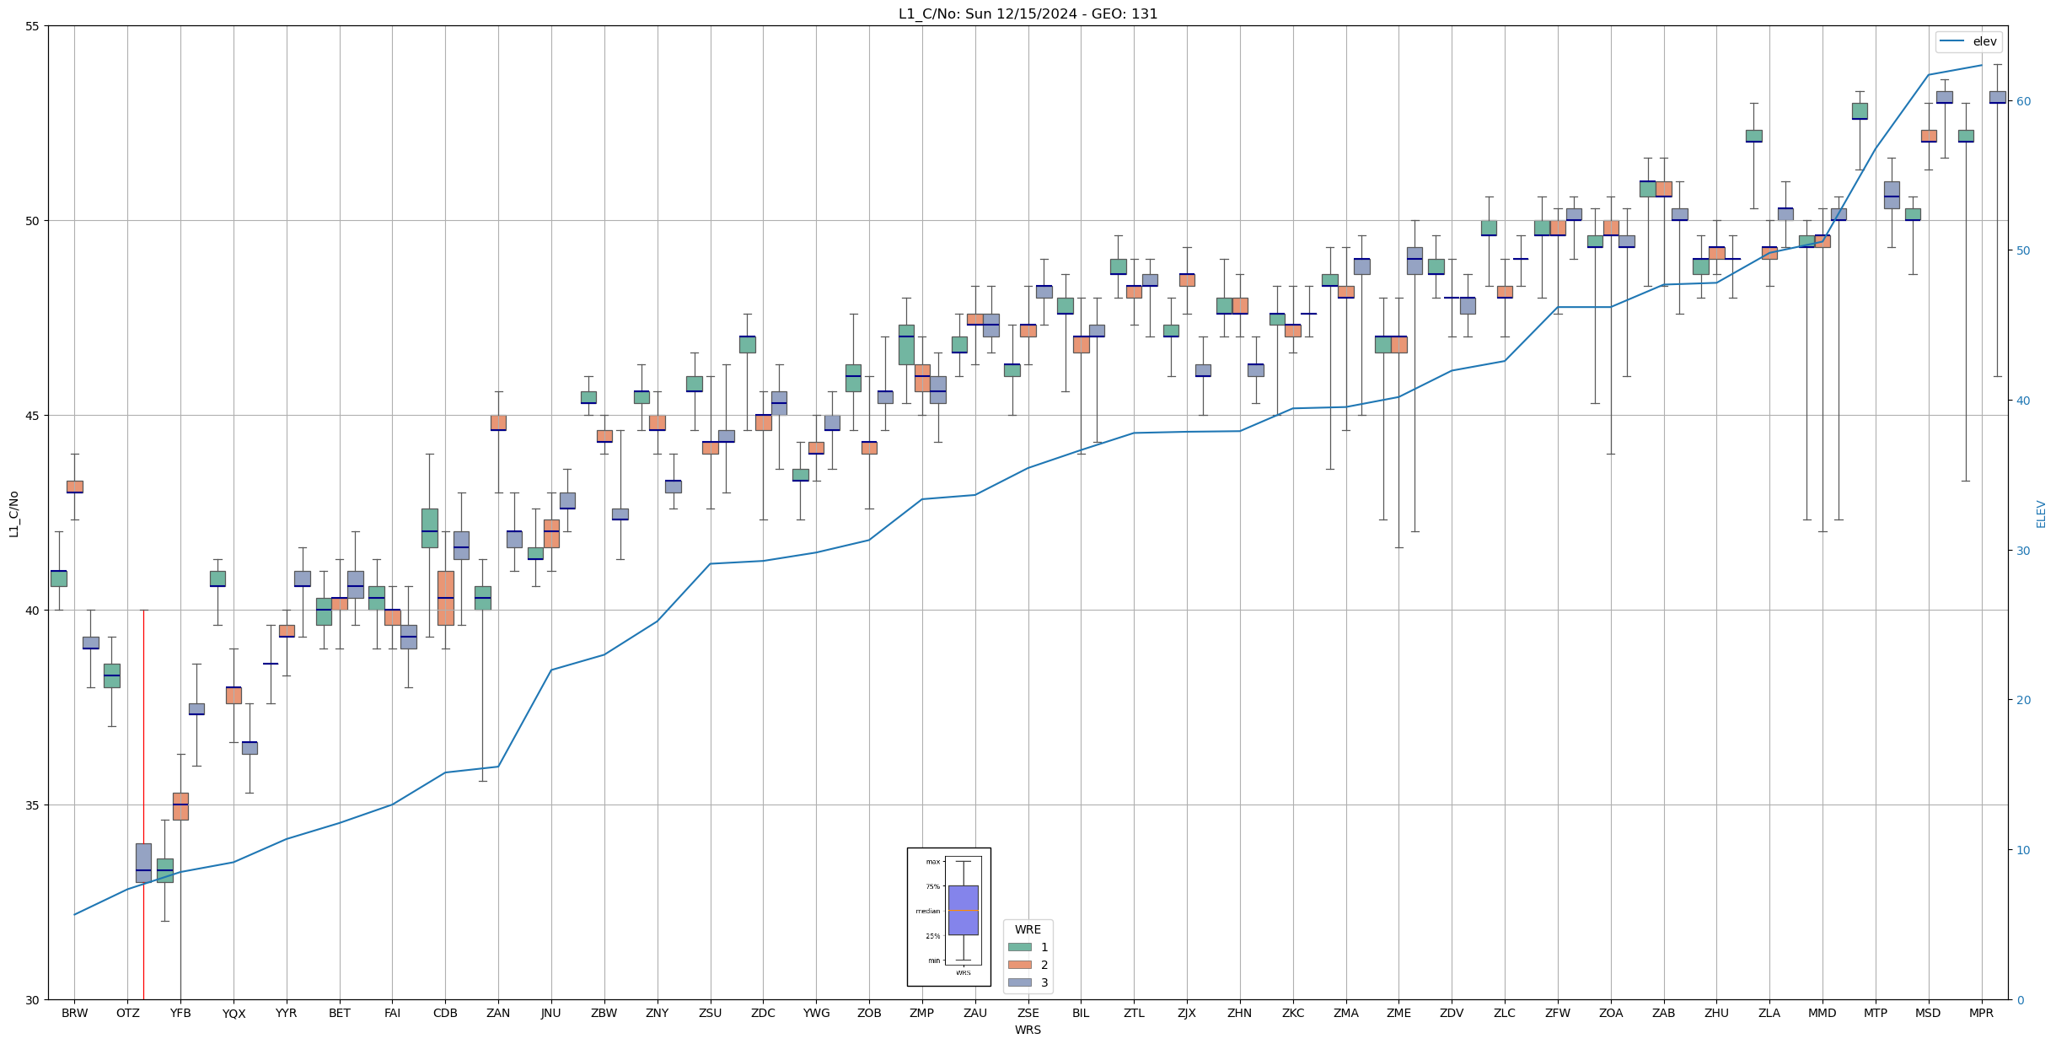Click the ZFW station tick label
This screenshot has height=1044, width=2056.
point(1557,1013)
